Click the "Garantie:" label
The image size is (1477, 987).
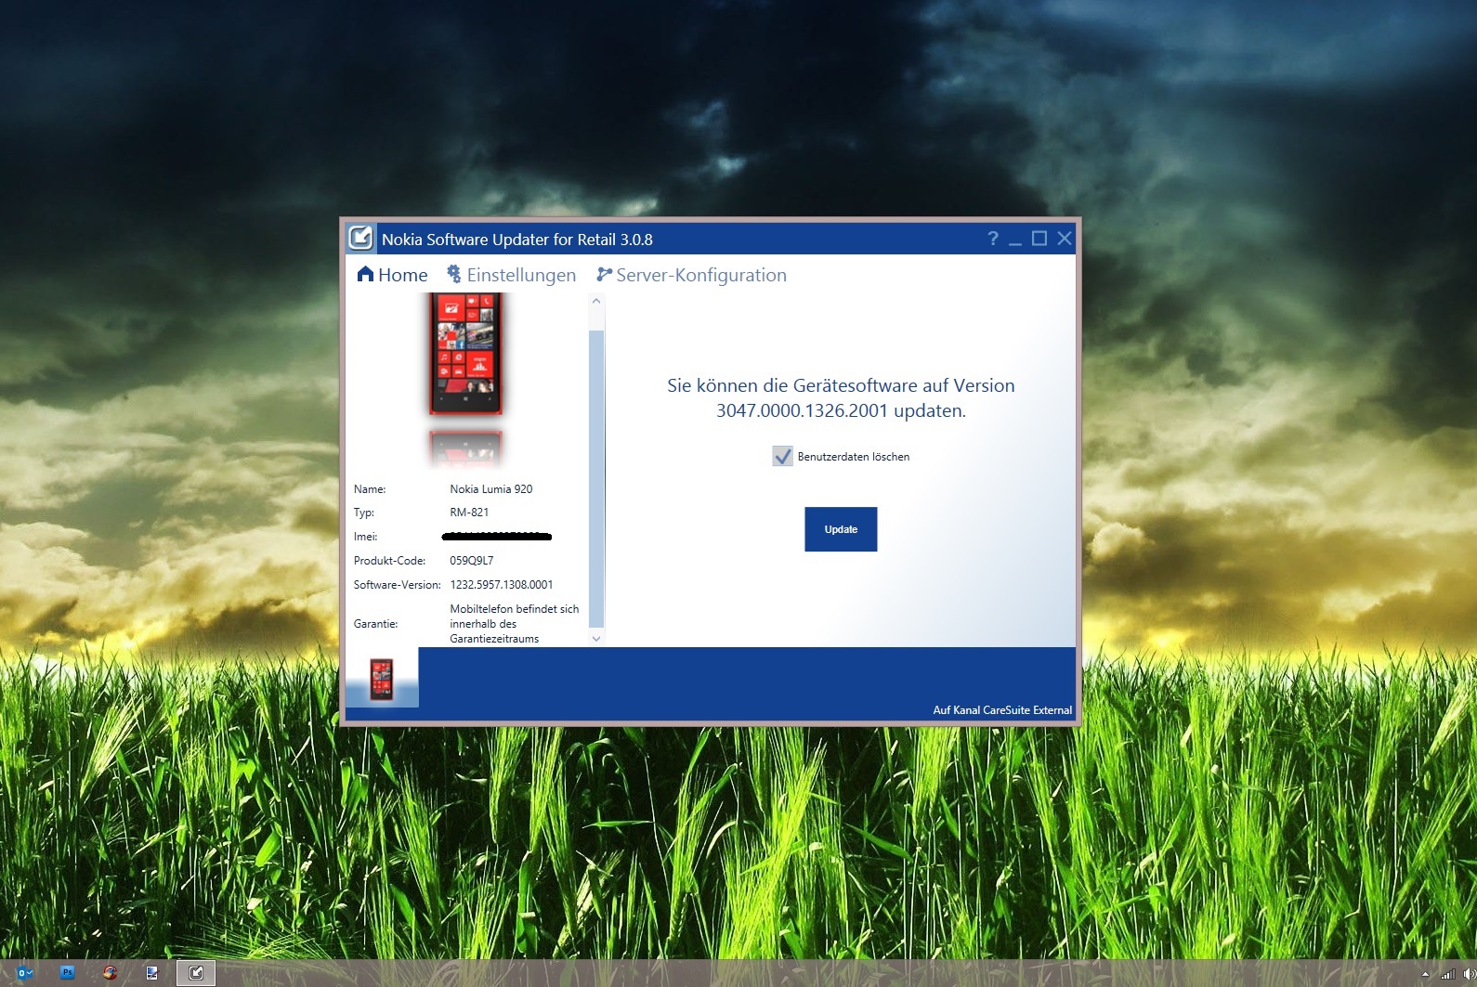tap(375, 624)
